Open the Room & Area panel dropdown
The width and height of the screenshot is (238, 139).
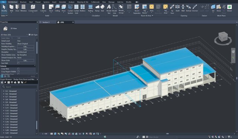[x=147, y=16]
